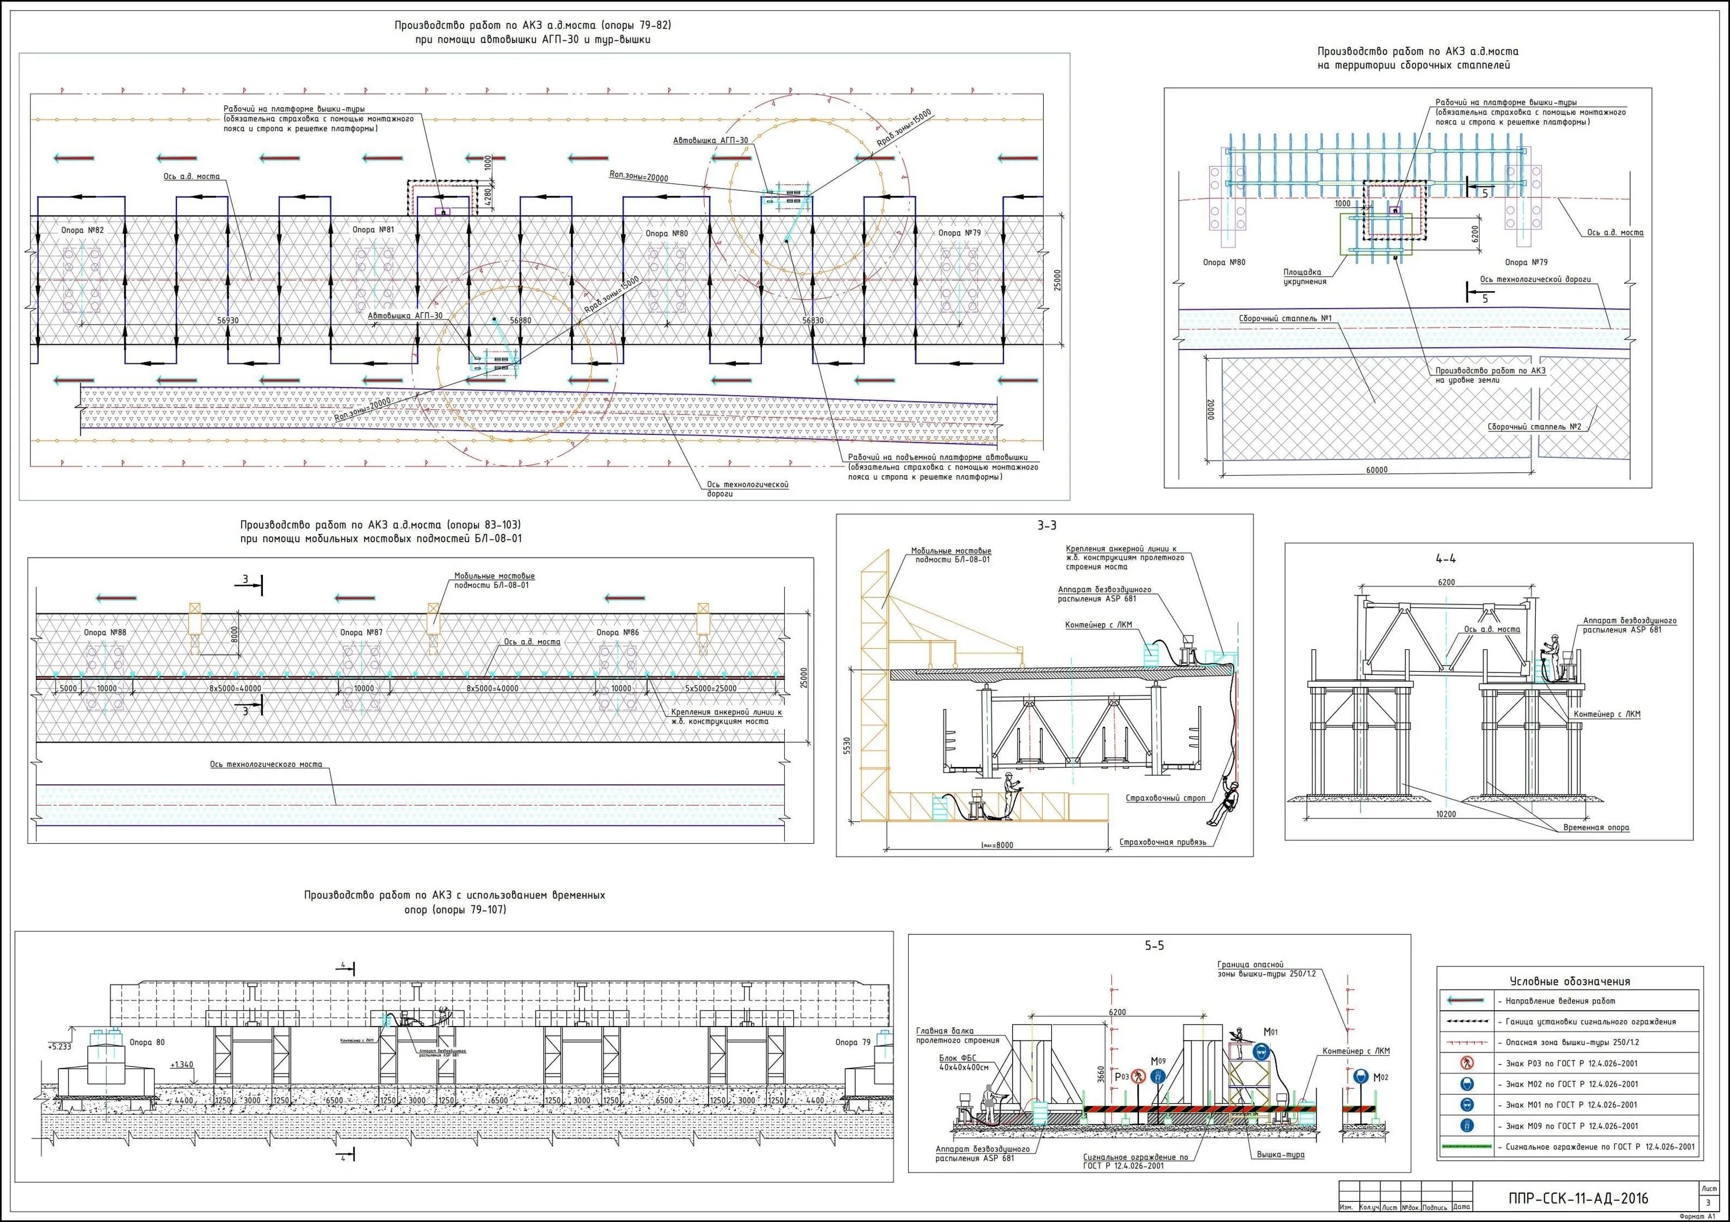
Task: Select the 'Страховочная привязь' label
Action: (1163, 841)
